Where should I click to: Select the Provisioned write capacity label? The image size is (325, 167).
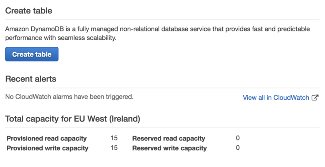coord(48,148)
